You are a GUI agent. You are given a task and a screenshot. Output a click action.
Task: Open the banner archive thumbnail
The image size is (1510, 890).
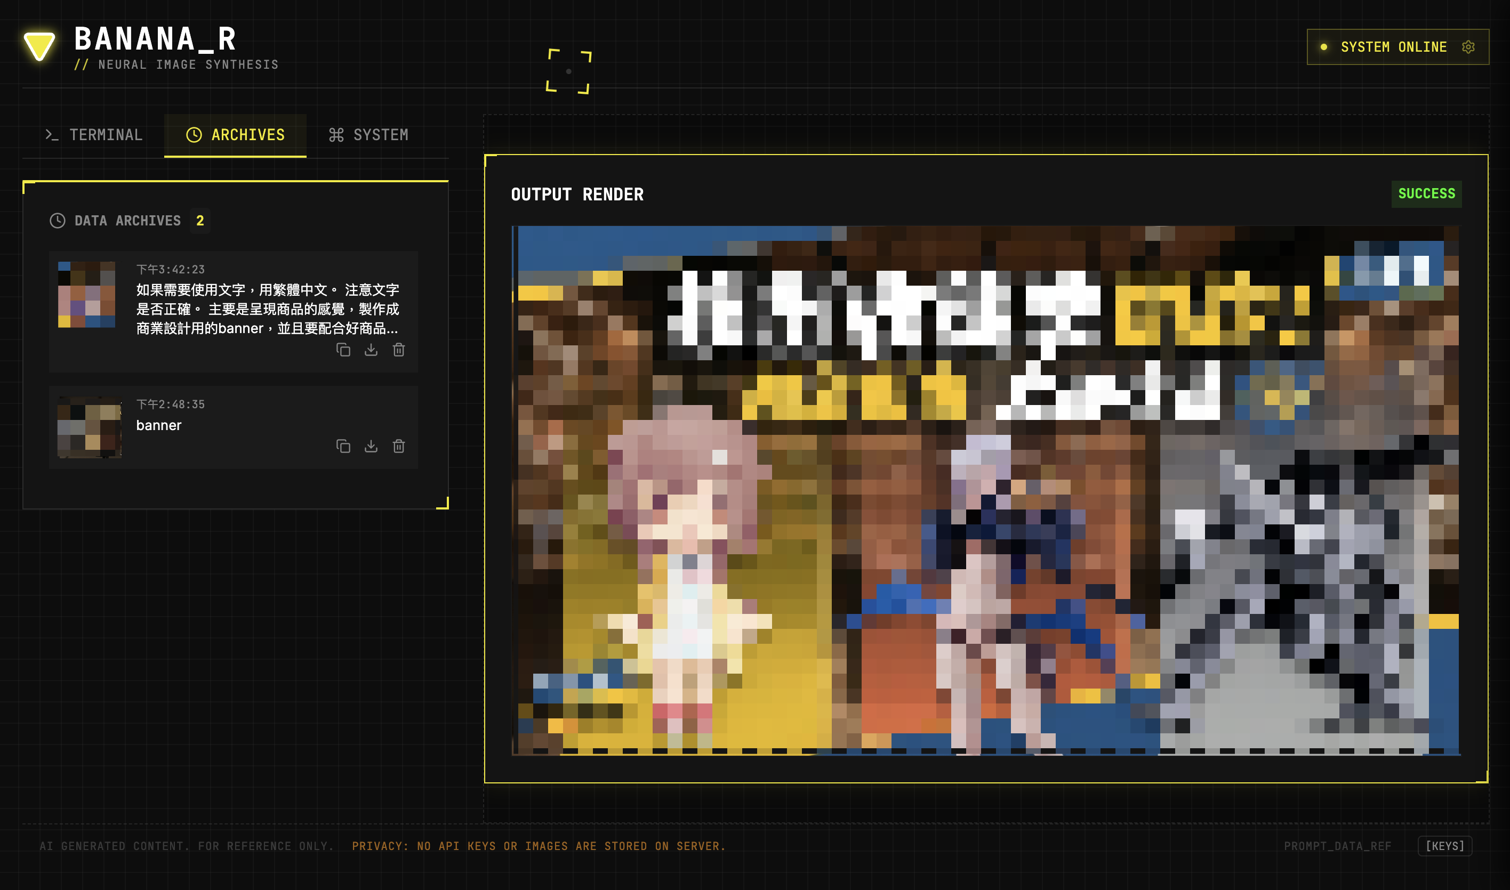point(90,427)
